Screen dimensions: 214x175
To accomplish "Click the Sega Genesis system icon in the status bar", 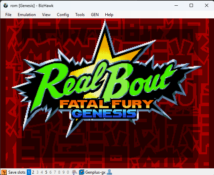I will [75, 172].
